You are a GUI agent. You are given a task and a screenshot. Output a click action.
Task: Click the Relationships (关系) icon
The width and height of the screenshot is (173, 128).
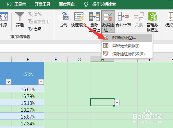(139, 17)
